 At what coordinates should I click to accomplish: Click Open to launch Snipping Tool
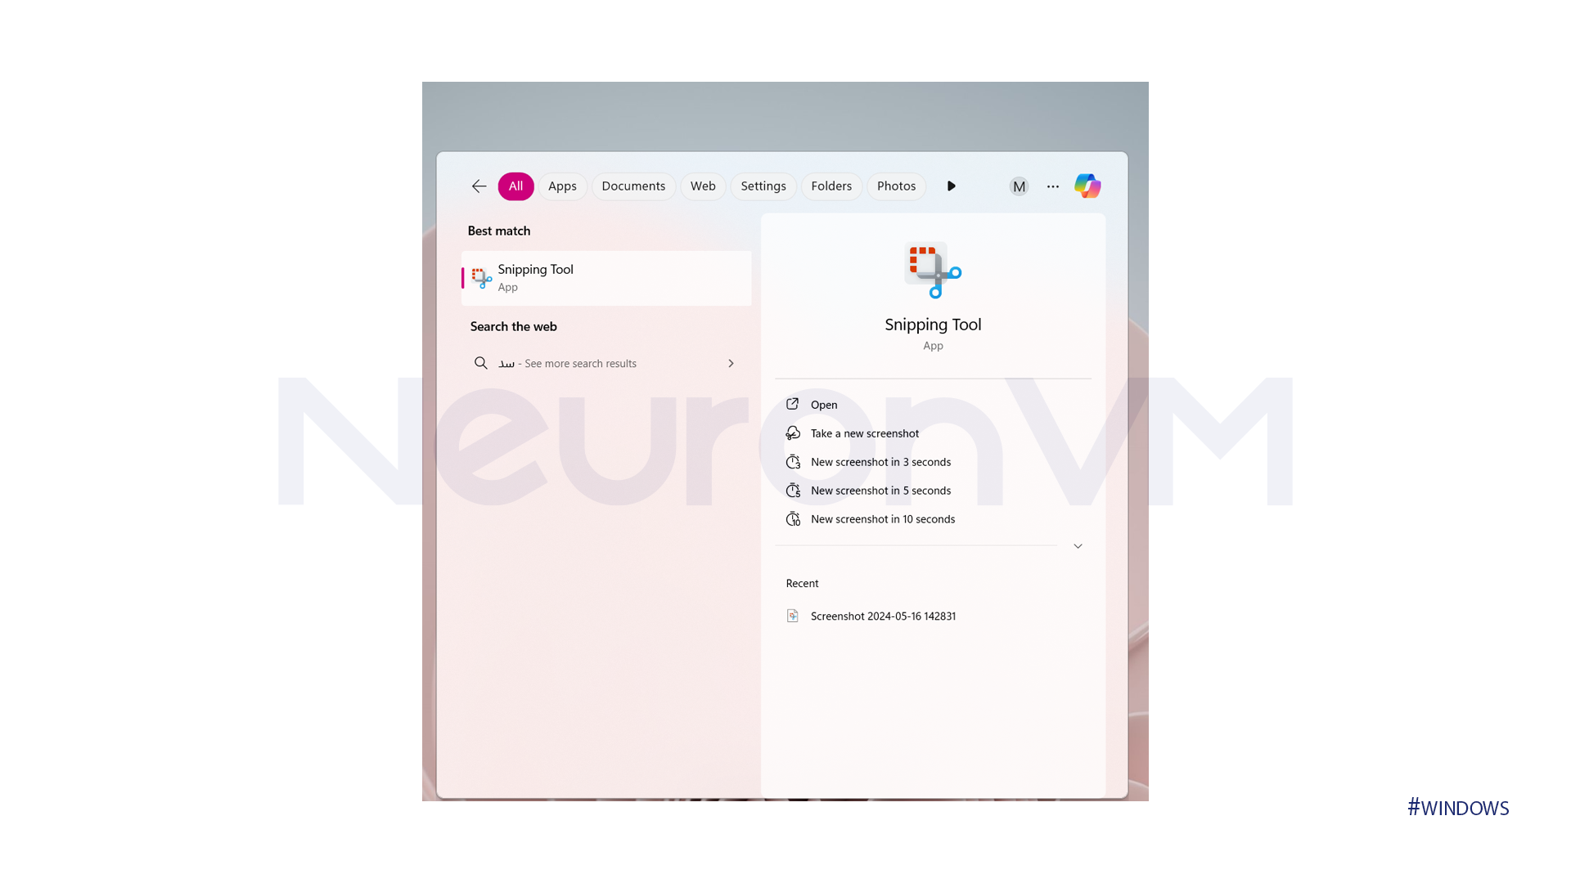(824, 405)
